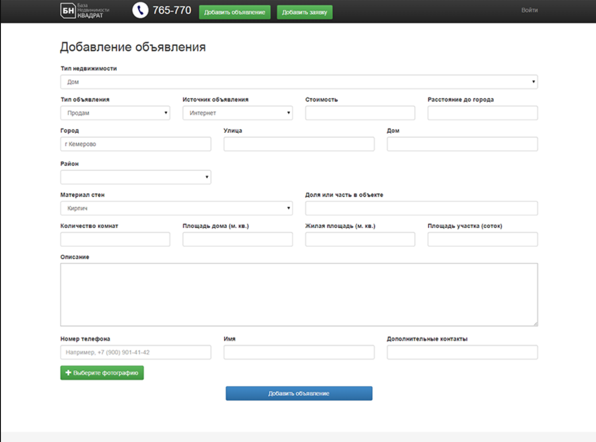Click the Выберите фотографию upload button
This screenshot has height=442, width=596.
102,373
